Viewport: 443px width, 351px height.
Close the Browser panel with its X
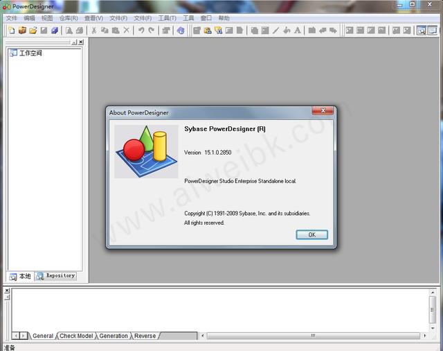tap(81, 42)
